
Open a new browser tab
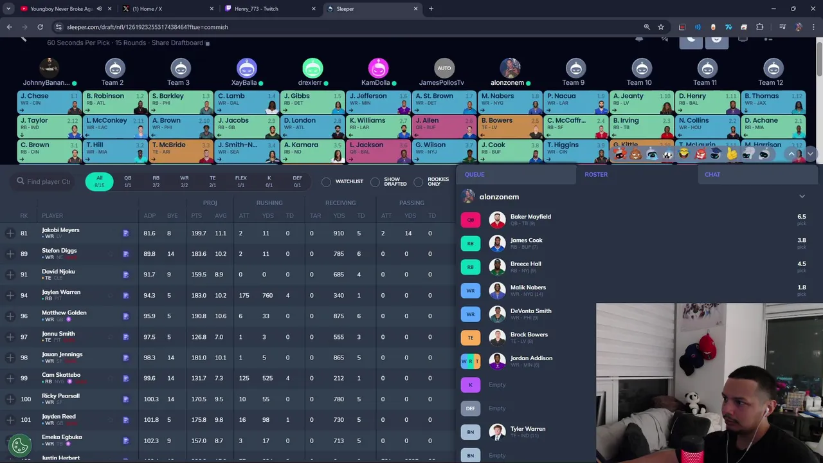coord(431,9)
